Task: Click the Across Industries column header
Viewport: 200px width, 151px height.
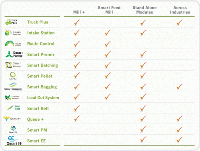Action: pos(180,10)
